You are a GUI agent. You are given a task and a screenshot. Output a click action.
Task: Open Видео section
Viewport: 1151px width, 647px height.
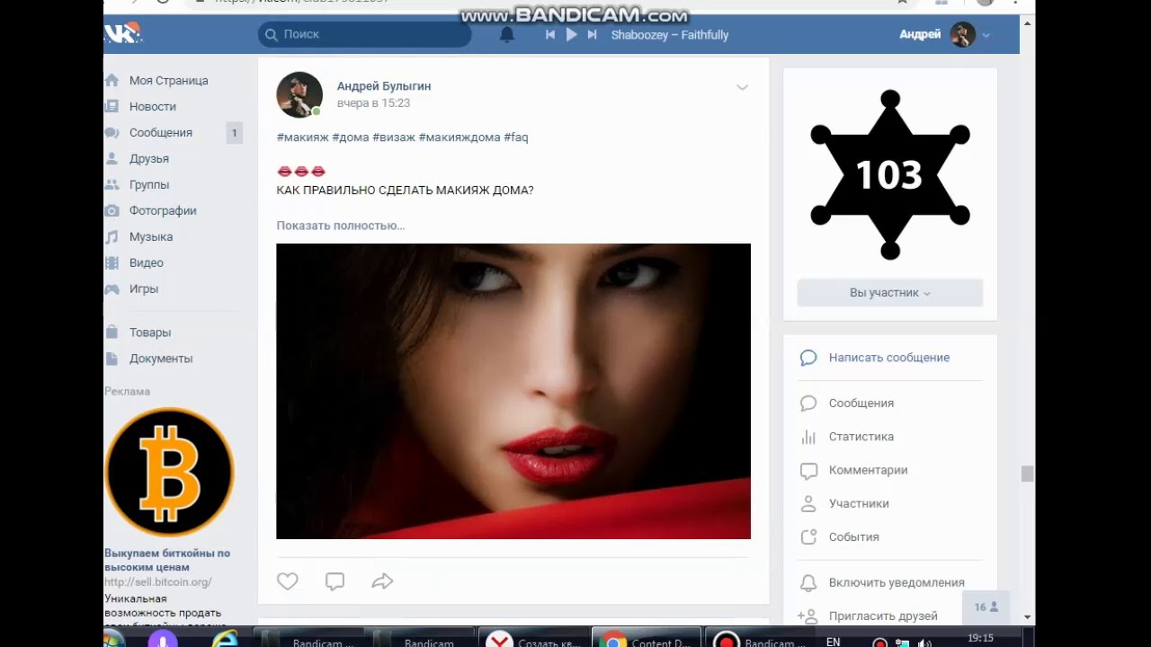[147, 262]
